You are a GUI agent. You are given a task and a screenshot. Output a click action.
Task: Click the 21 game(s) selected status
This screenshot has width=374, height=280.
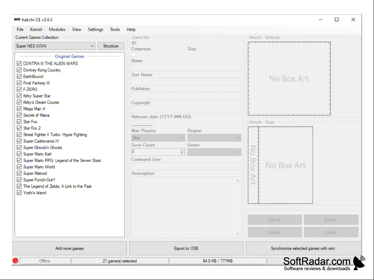pyautogui.click(x=120, y=261)
